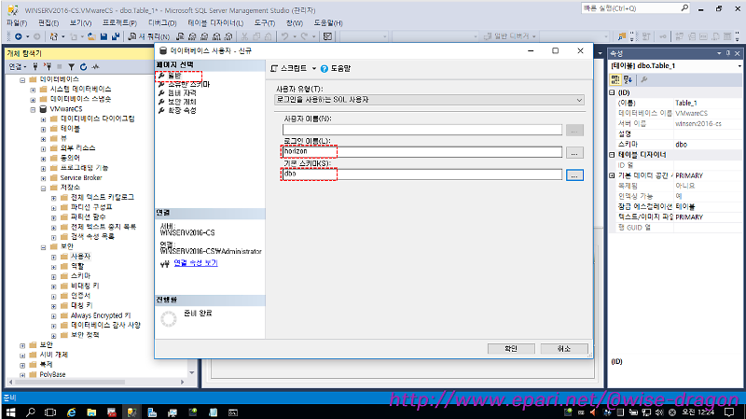The height and width of the screenshot is (419, 746).
Task: Click the login name field containing horizon
Action: (x=422, y=152)
